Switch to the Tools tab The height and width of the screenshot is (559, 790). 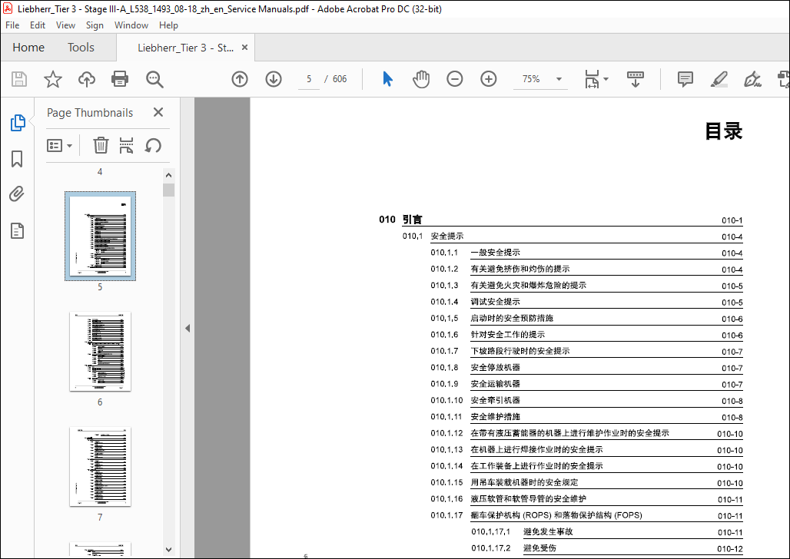pyautogui.click(x=81, y=48)
